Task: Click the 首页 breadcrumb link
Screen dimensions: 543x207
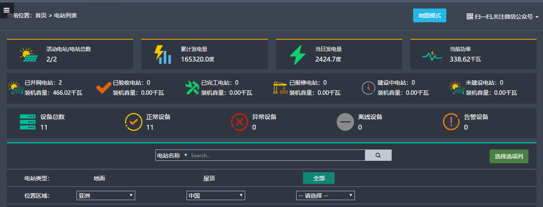Action: pyautogui.click(x=41, y=15)
